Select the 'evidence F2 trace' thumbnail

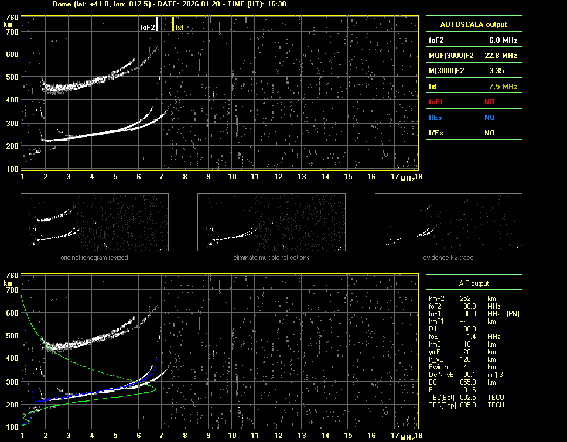point(448,222)
